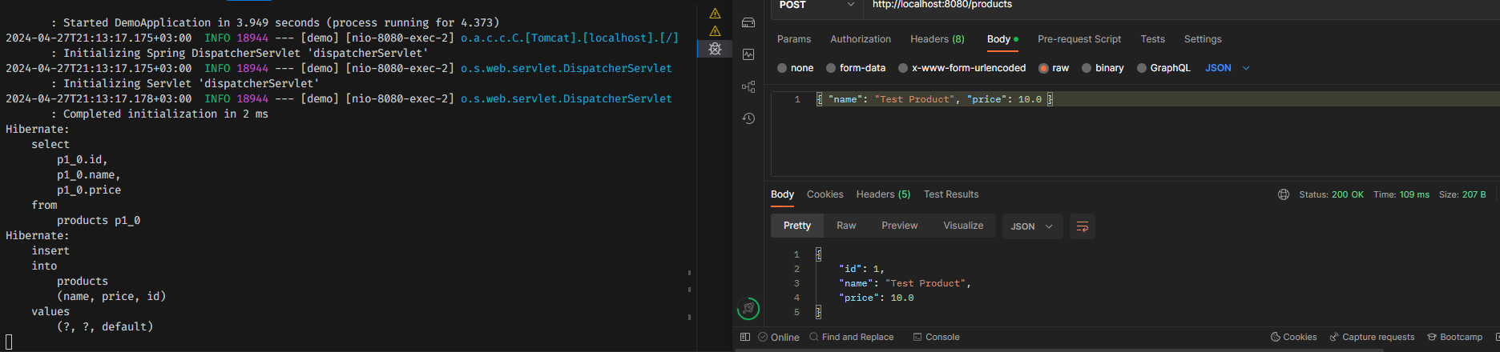1500x352 pixels.
Task: Choose 'x-www-form-urlencoded' body radio option
Action: (903, 68)
